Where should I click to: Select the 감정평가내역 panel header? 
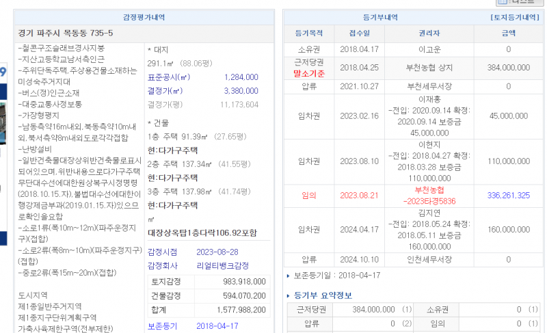tap(143, 17)
